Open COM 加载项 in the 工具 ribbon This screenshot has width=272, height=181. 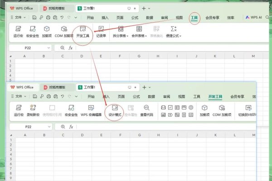point(64,32)
